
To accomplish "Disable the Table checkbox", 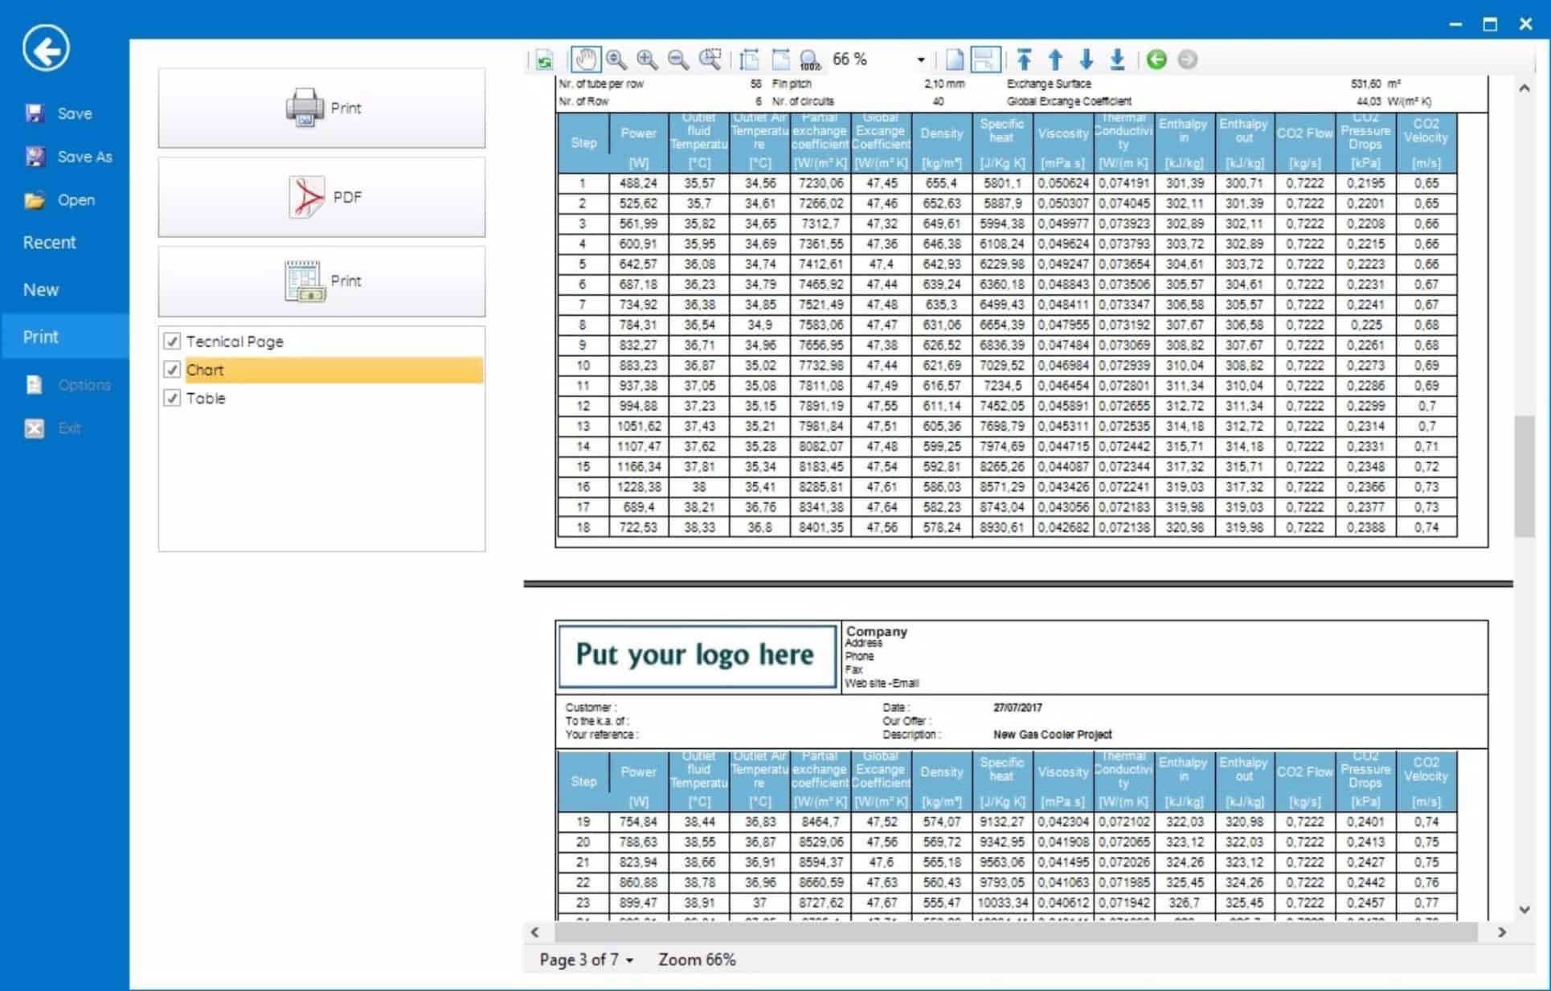I will pyautogui.click(x=172, y=398).
